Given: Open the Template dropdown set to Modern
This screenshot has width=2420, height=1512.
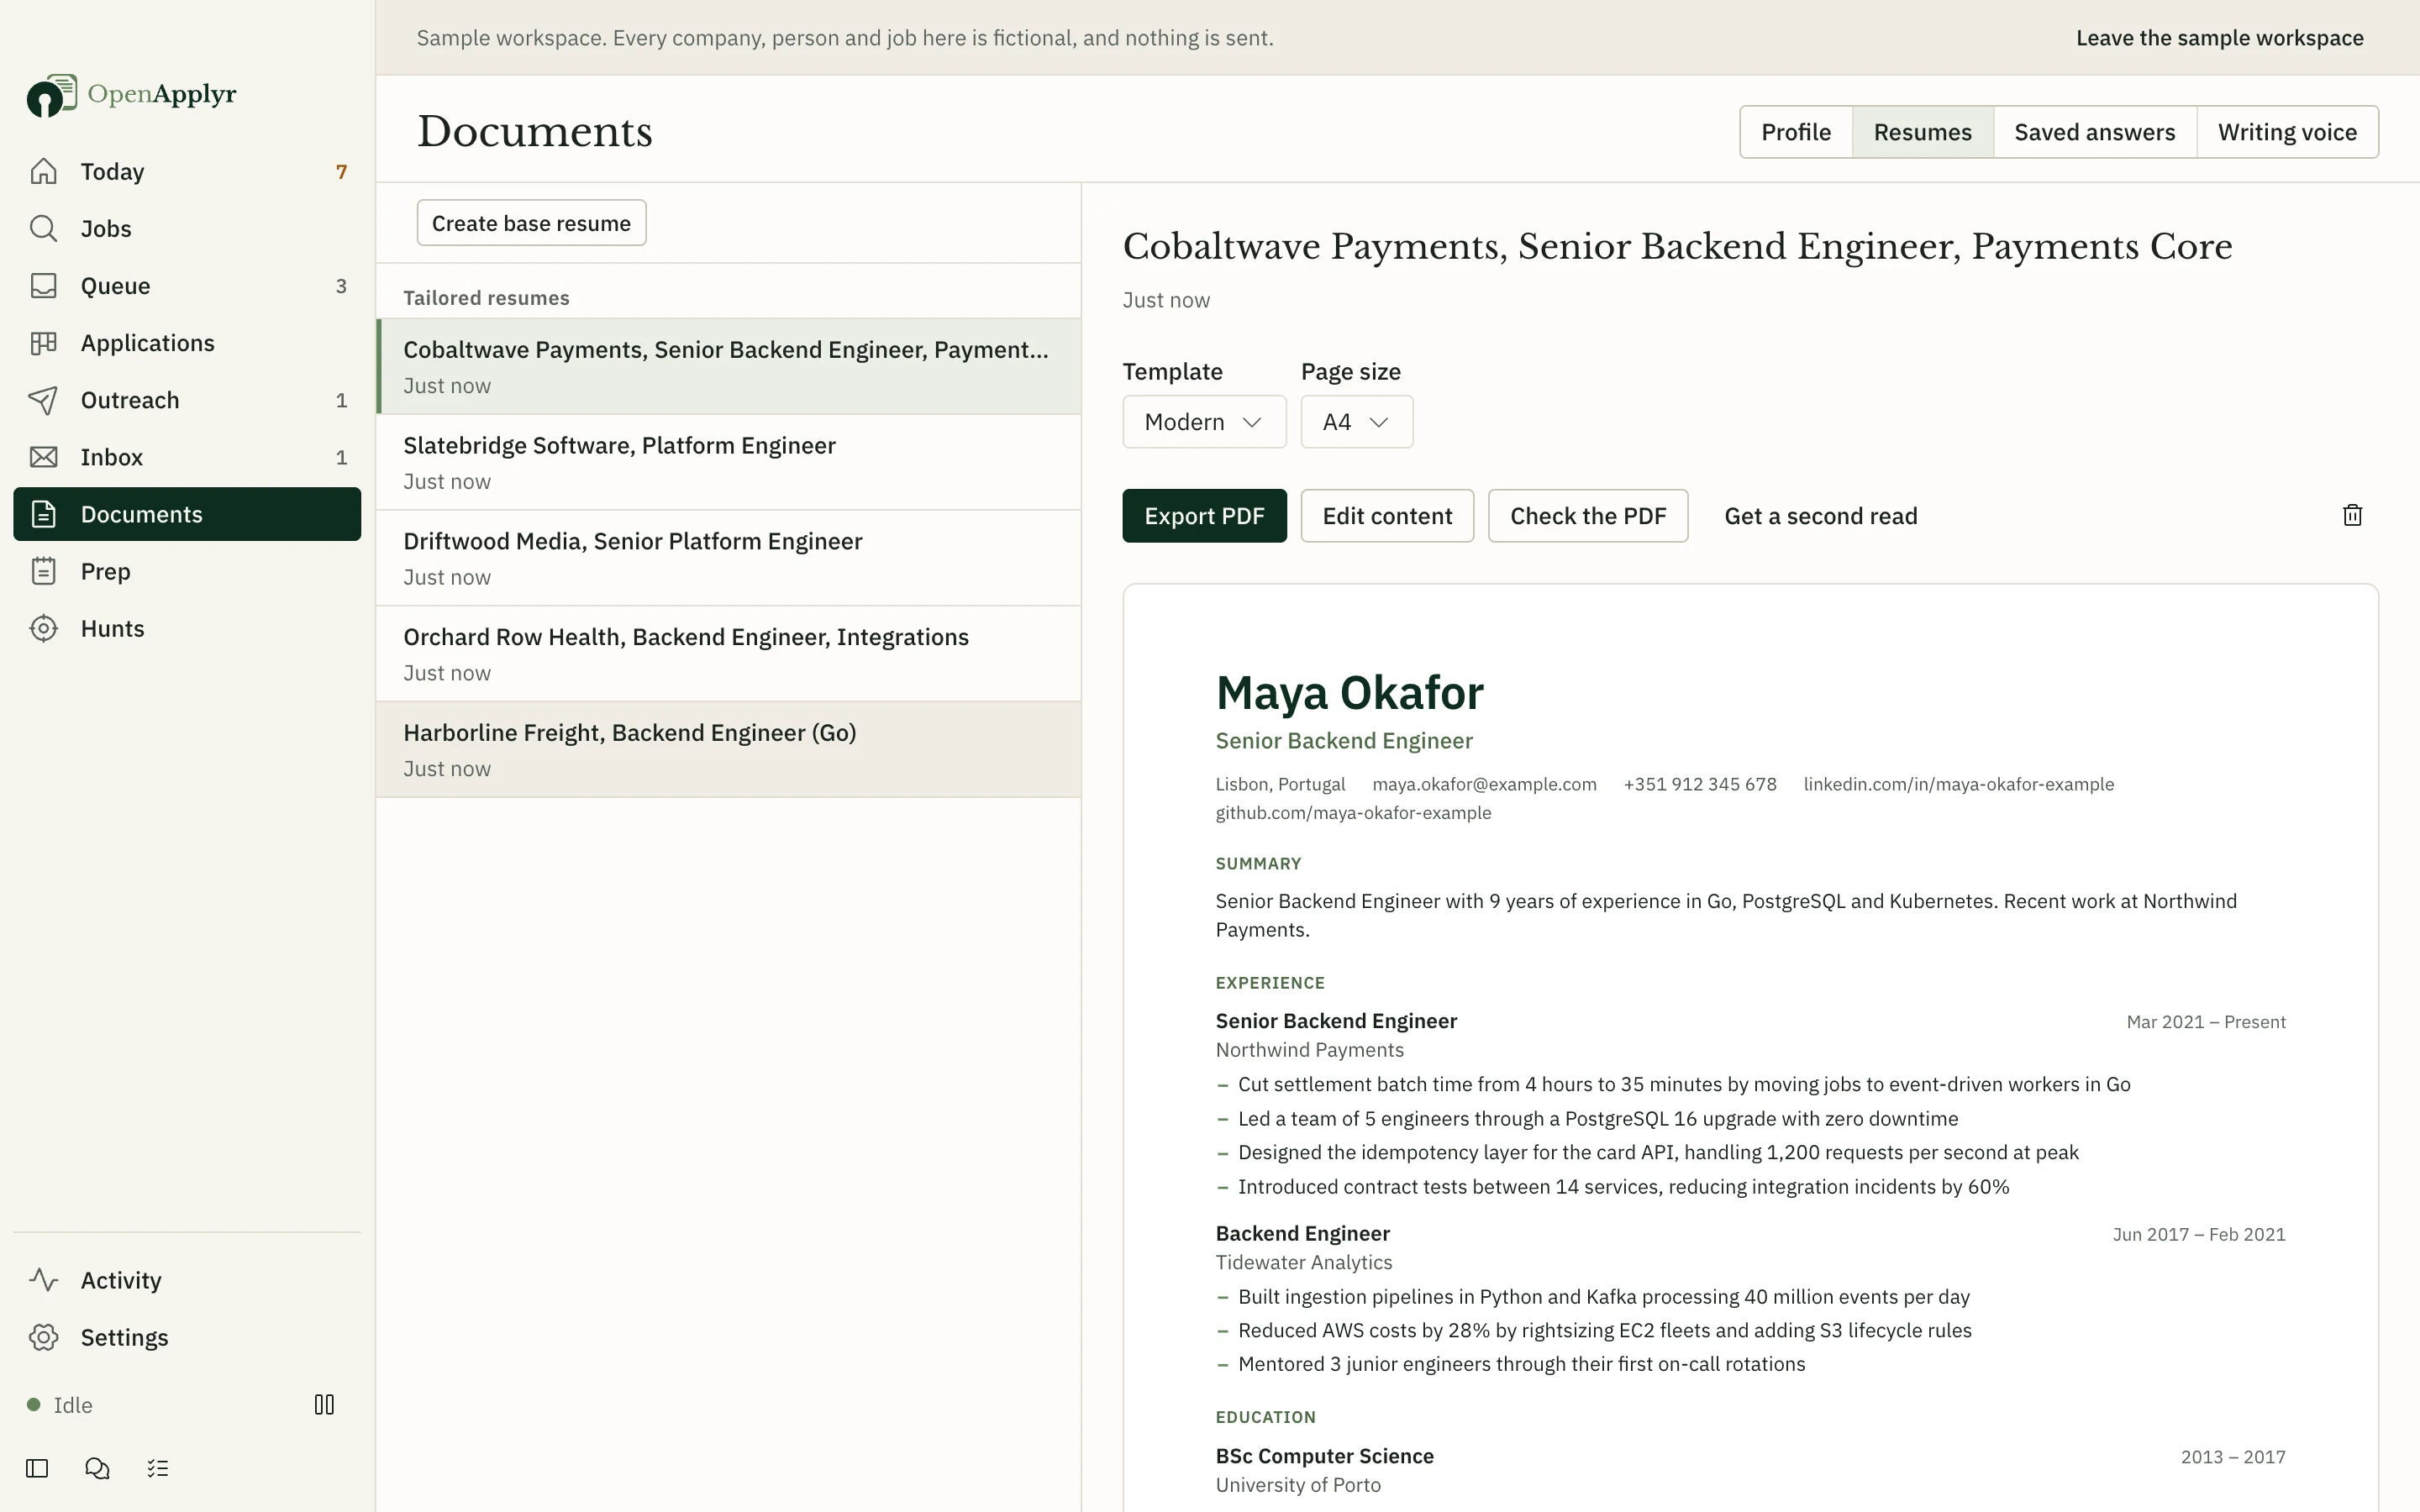Looking at the screenshot, I should click(1204, 422).
